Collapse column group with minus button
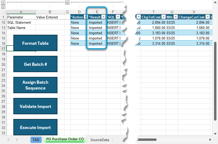This screenshot has height=144, width=218. pos(67,3)
